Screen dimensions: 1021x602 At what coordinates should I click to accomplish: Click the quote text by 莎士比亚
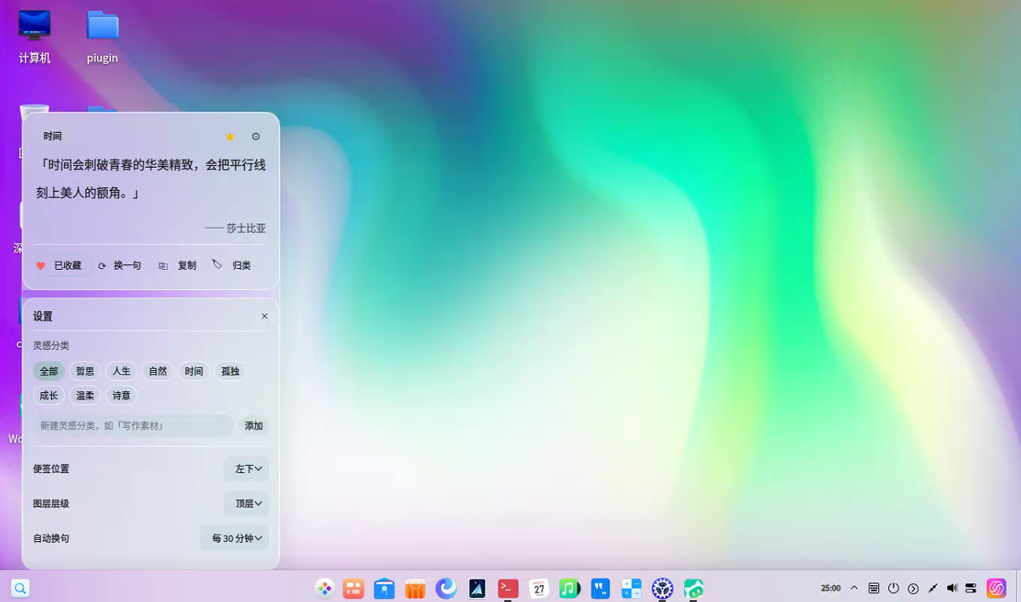tap(151, 179)
